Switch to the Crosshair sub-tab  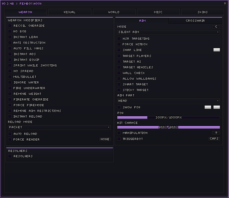point(195,20)
